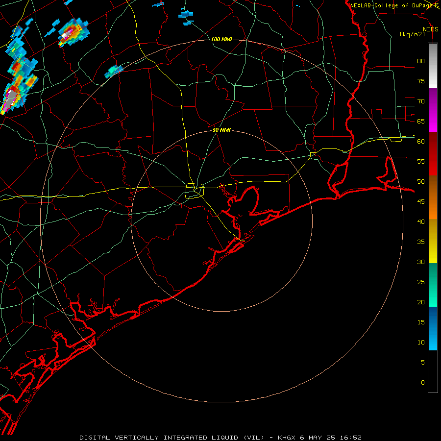Image resolution: width=441 pixels, height=441 pixels.
Task: Pick the brown-orange segment of the color scale
Action: click(433, 197)
